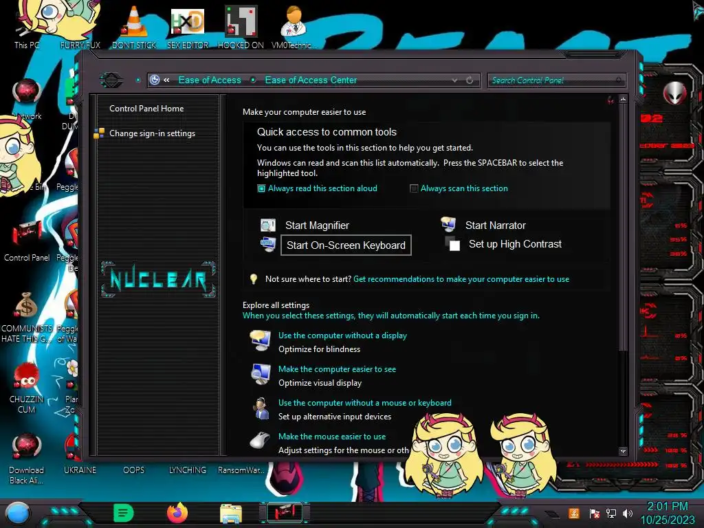Open Change sign-in settings
This screenshot has width=704, height=528.
(x=152, y=133)
